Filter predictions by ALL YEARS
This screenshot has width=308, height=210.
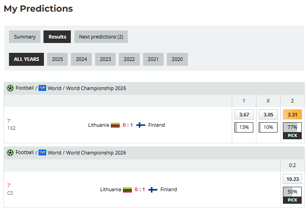point(26,59)
